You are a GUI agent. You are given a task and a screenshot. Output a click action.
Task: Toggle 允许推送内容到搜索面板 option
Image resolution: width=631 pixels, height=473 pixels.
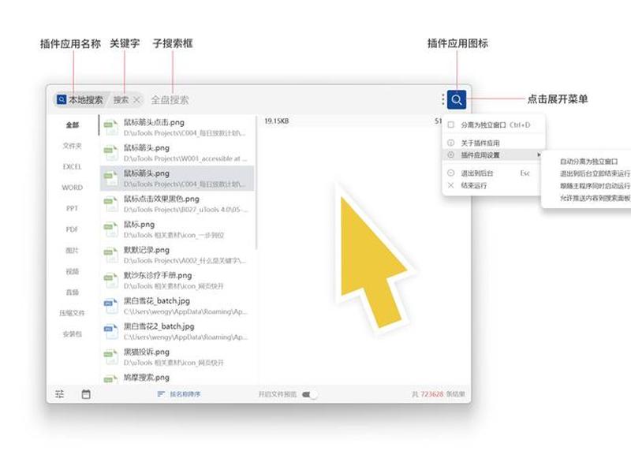(x=595, y=198)
